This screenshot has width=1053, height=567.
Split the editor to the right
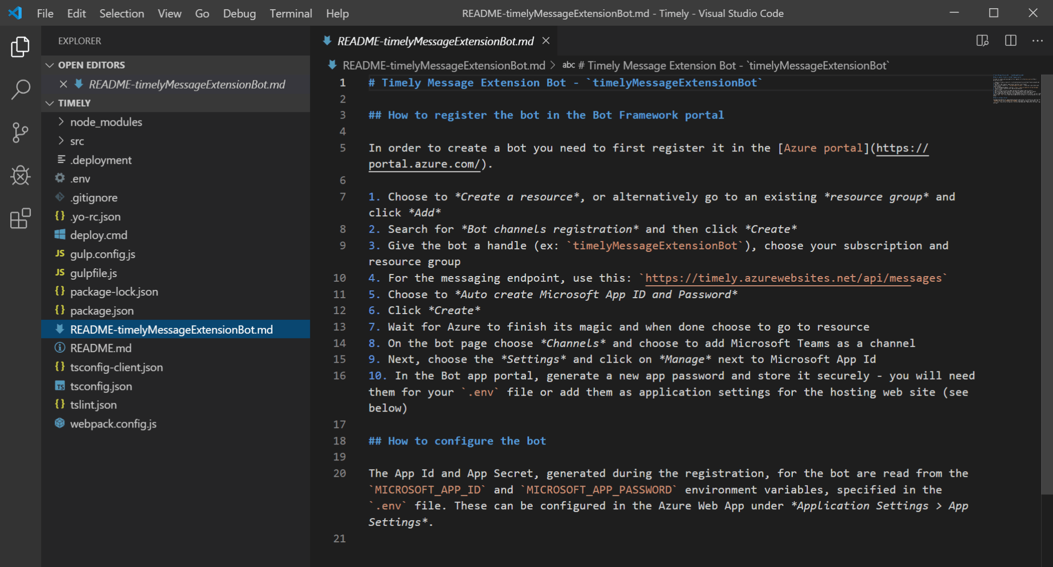coord(1010,41)
